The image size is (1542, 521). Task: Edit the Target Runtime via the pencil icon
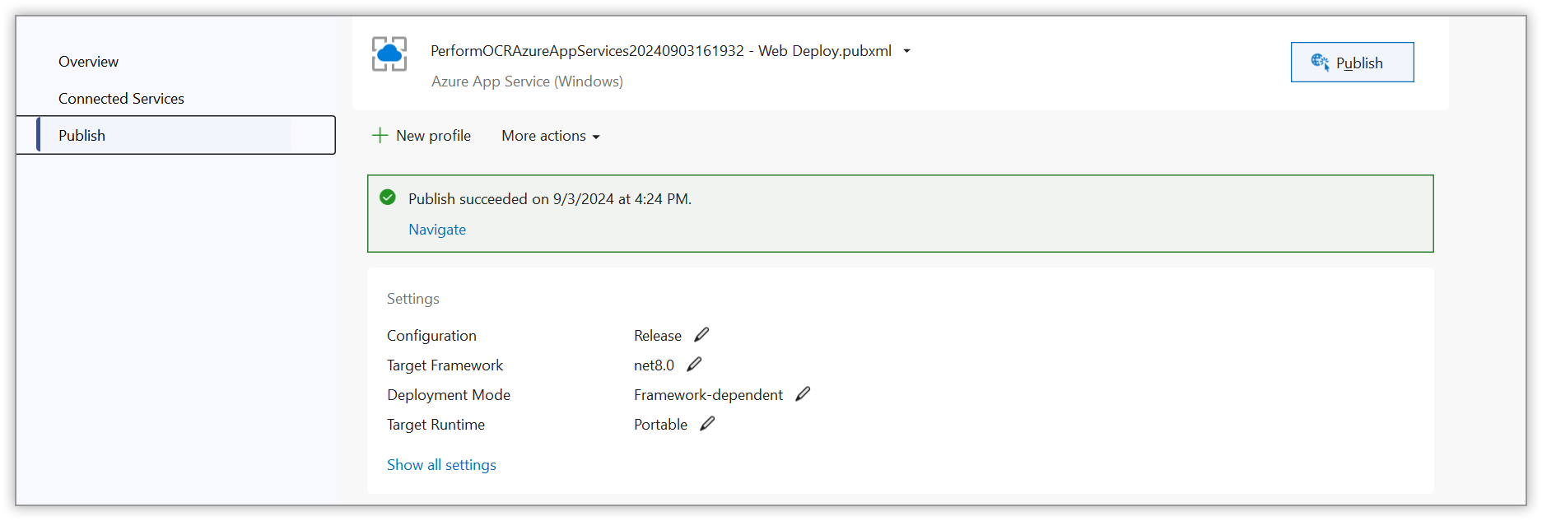pos(706,423)
